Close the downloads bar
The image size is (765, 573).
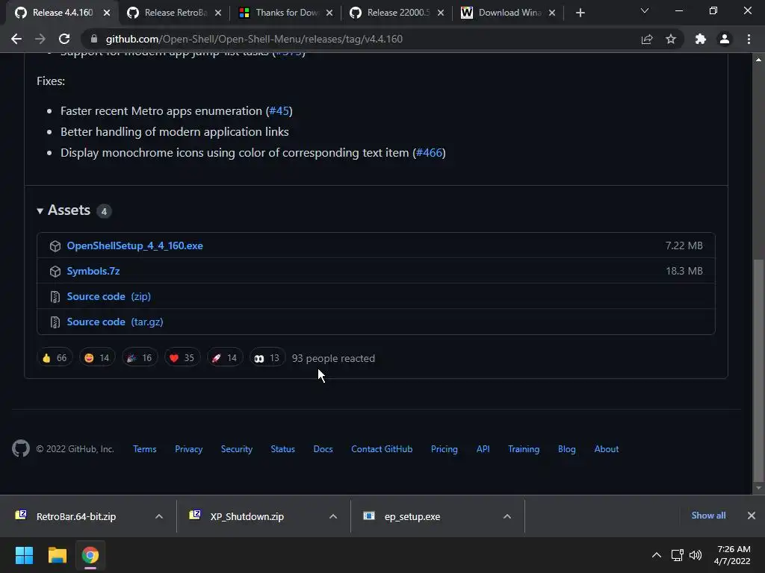[x=752, y=516]
